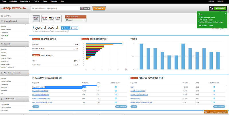This screenshot has height=115, width=229.
Task: Open the google adwords keyword tool link
Action: click(x=141, y=102)
